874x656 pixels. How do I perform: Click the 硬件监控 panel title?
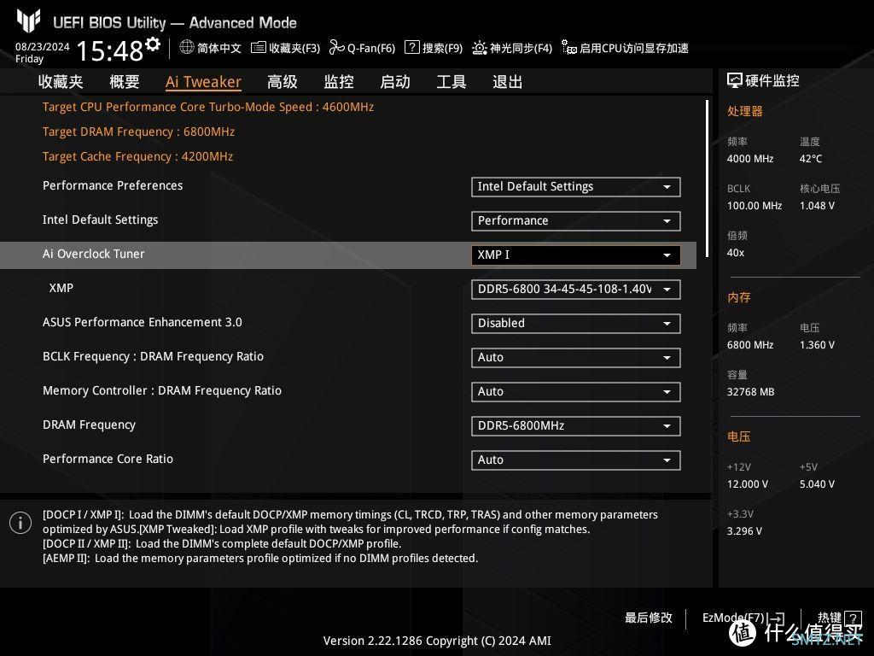coord(772,81)
